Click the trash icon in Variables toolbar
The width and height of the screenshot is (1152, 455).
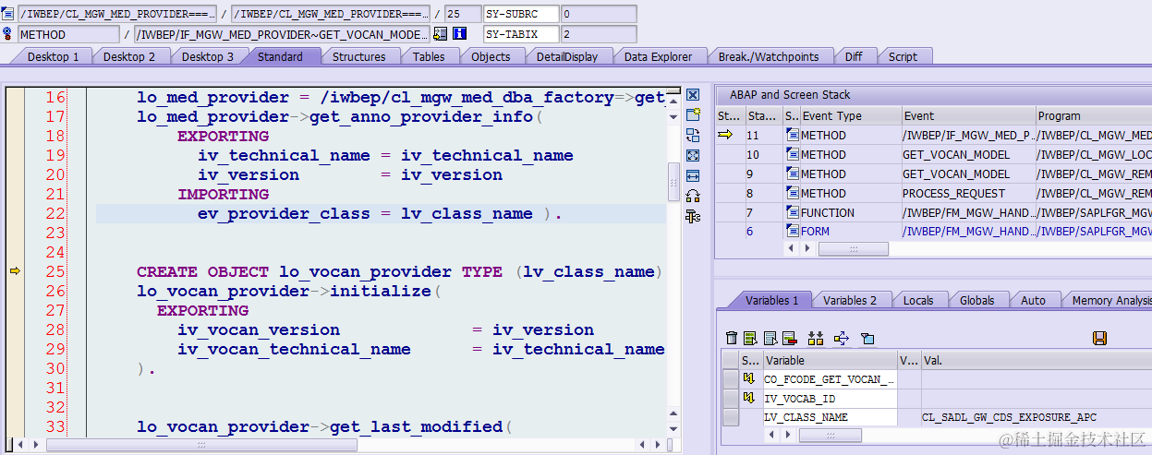click(x=732, y=339)
